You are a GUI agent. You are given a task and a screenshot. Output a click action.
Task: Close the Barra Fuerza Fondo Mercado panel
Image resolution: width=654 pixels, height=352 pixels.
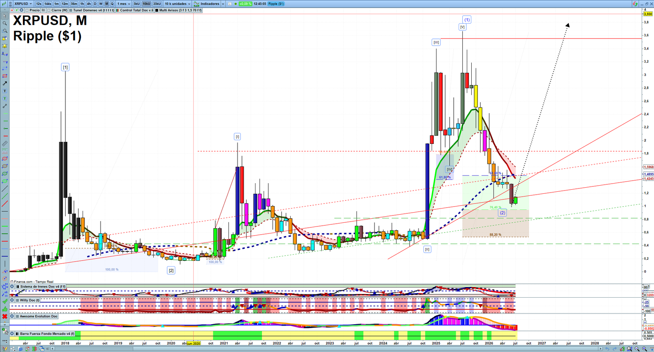click(12, 334)
